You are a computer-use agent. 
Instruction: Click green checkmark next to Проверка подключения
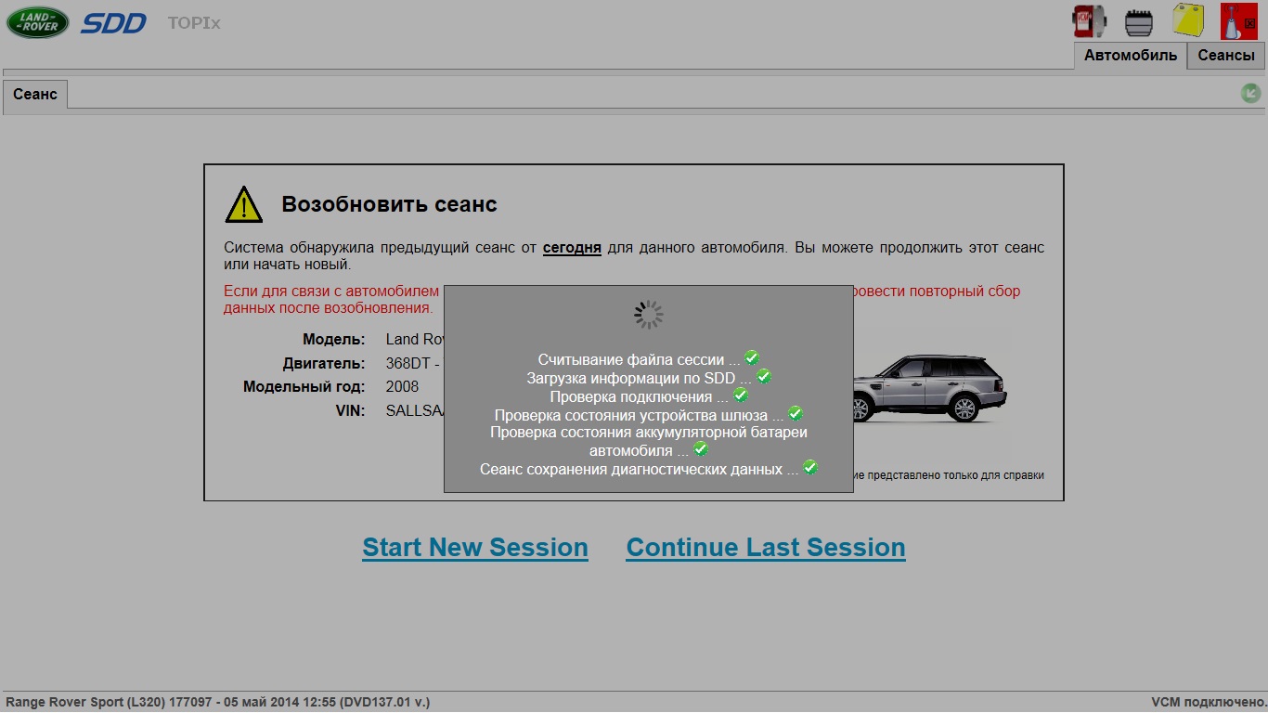click(x=741, y=395)
